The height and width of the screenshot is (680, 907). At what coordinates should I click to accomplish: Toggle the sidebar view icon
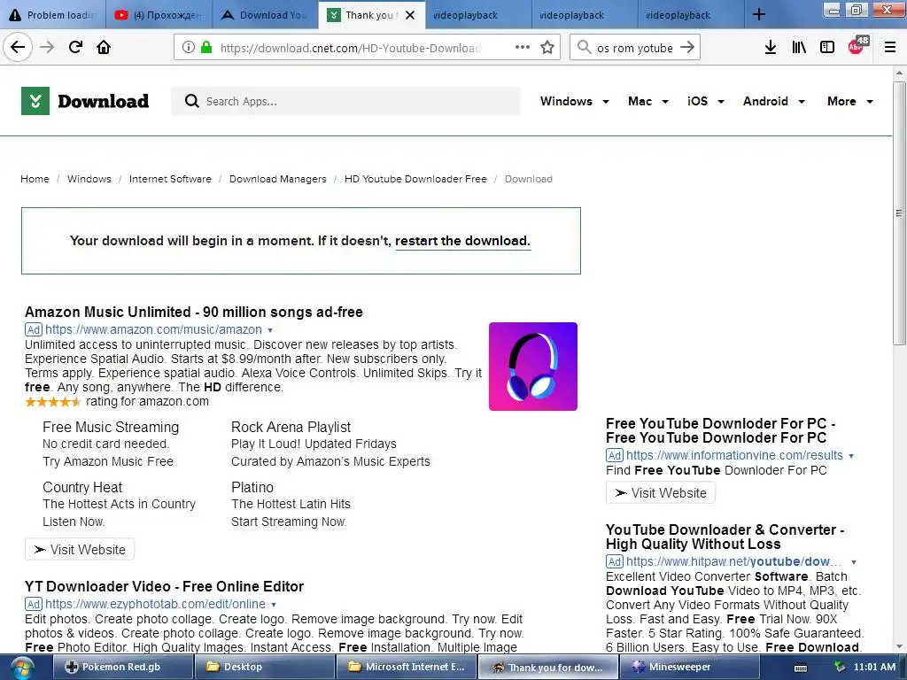827,48
